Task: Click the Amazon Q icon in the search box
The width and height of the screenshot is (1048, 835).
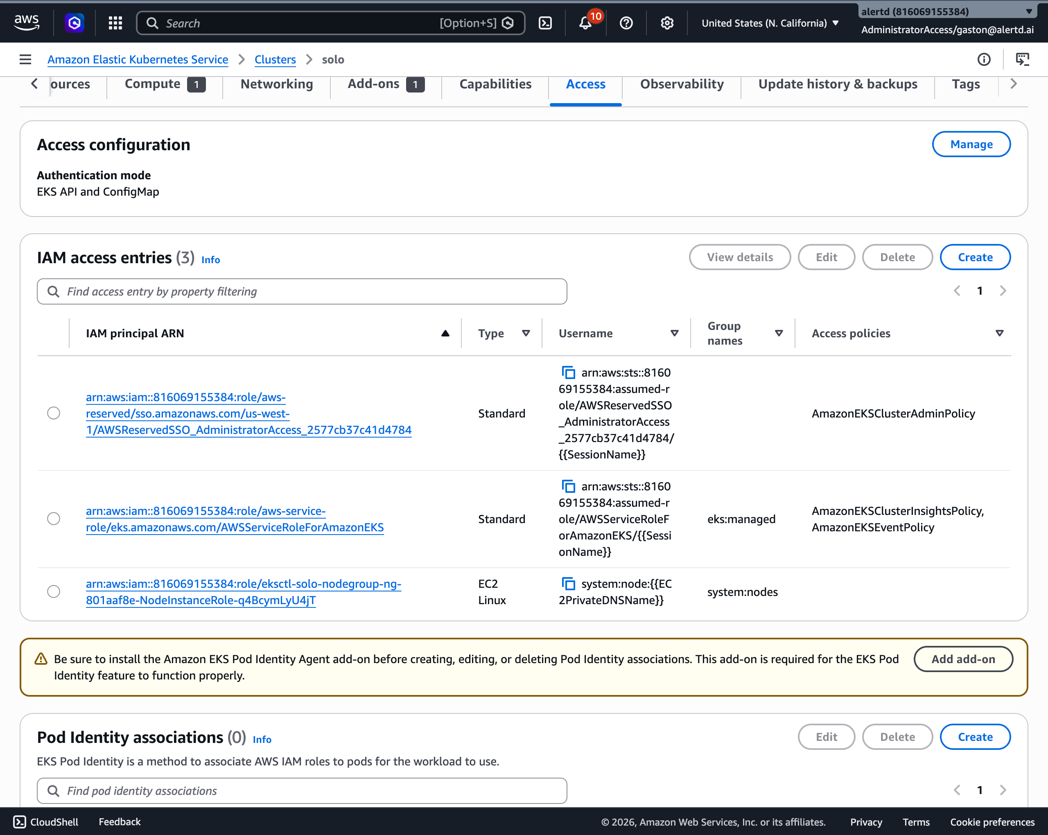Action: coord(508,23)
